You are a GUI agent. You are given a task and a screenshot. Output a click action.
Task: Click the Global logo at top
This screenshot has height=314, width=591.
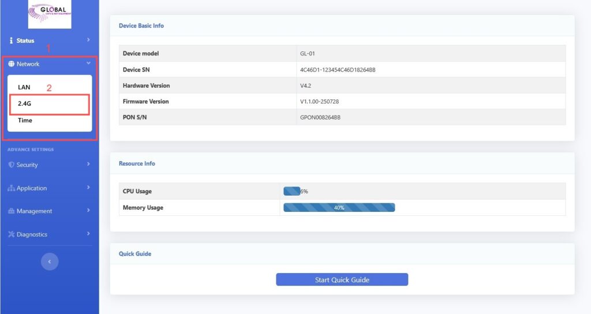50,14
